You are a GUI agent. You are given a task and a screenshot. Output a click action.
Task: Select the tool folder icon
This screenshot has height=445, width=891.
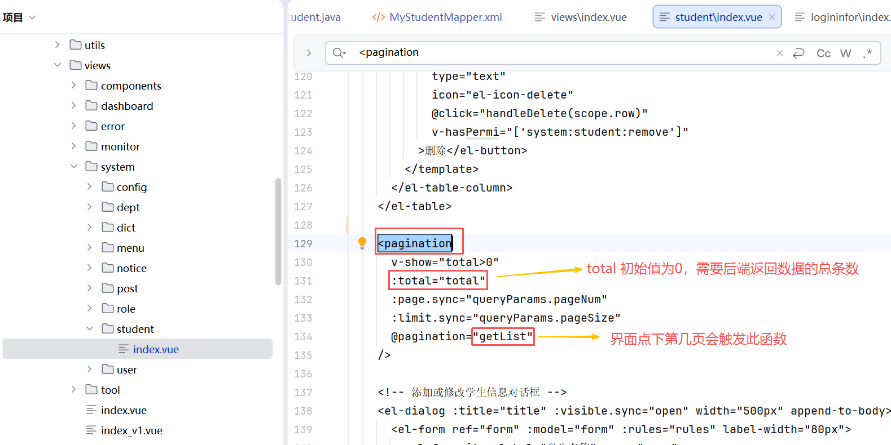[x=91, y=389]
